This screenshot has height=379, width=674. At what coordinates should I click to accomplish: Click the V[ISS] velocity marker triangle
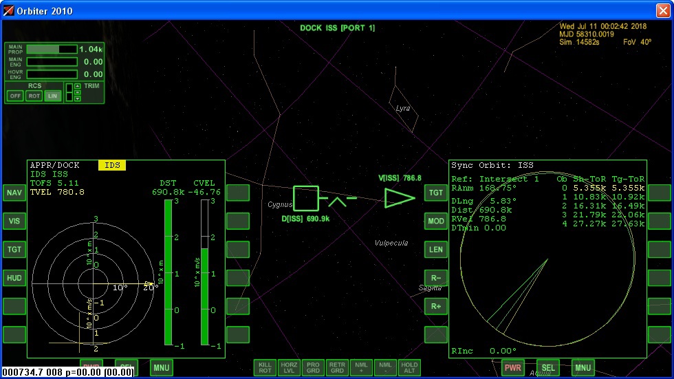coord(399,198)
